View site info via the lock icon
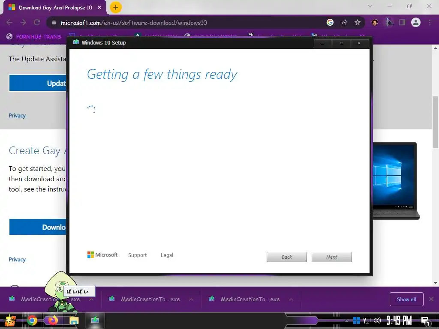Image resolution: width=439 pixels, height=329 pixels. coord(54,22)
